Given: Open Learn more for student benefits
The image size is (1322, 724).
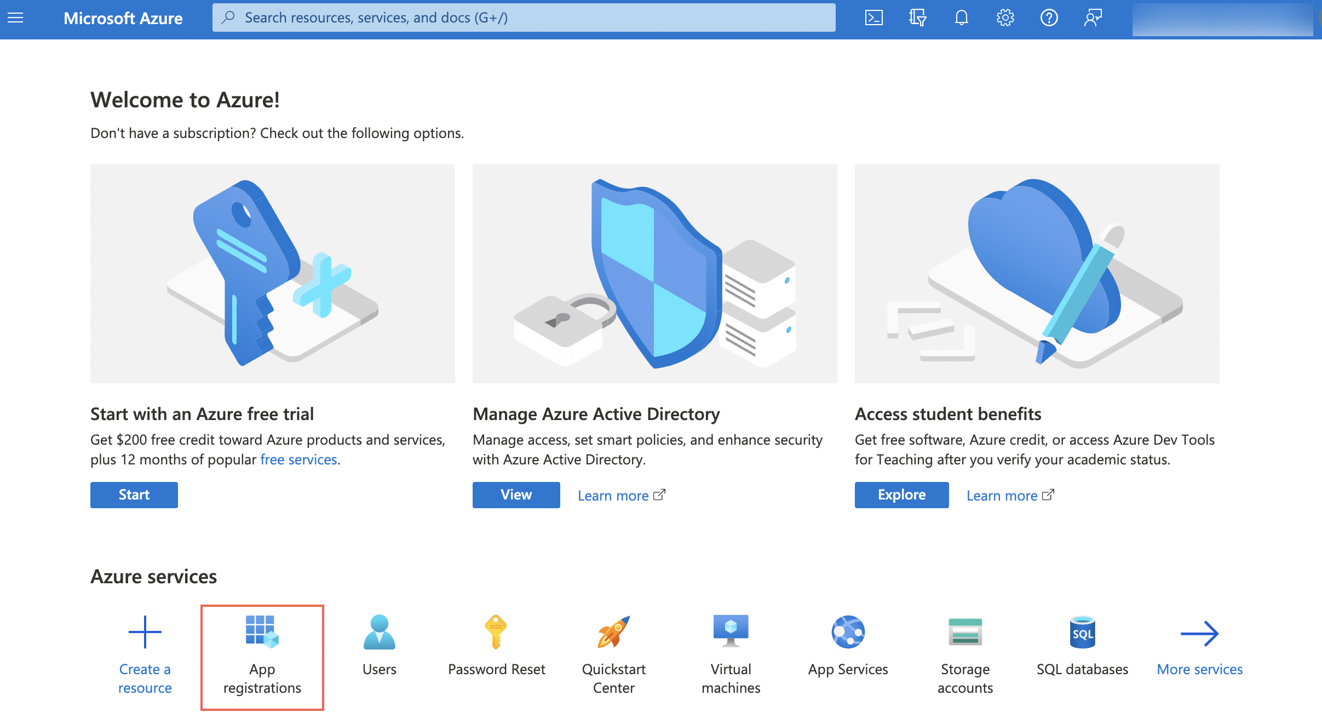Looking at the screenshot, I should [x=1010, y=496].
